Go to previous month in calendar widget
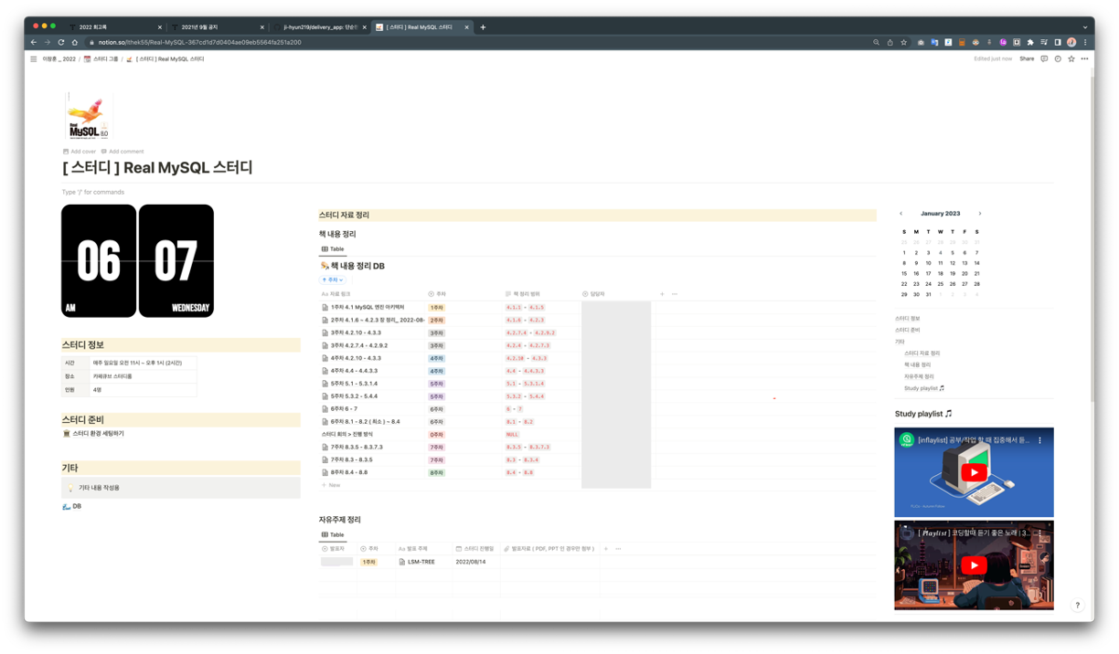This screenshot has height=654, width=1119. click(x=901, y=214)
